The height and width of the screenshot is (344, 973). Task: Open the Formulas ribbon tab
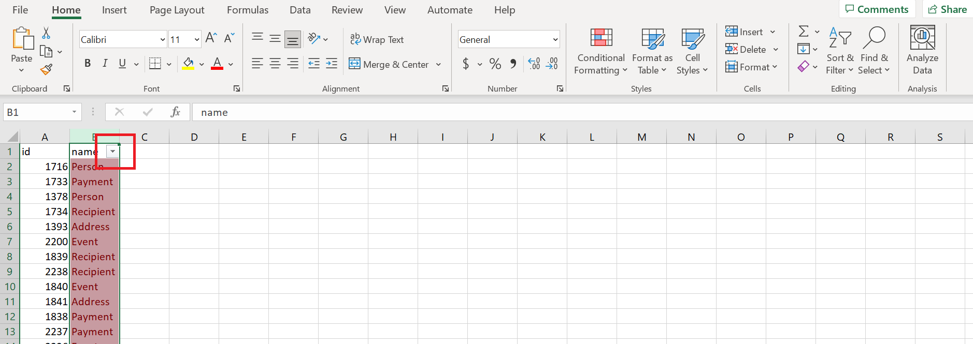(247, 10)
